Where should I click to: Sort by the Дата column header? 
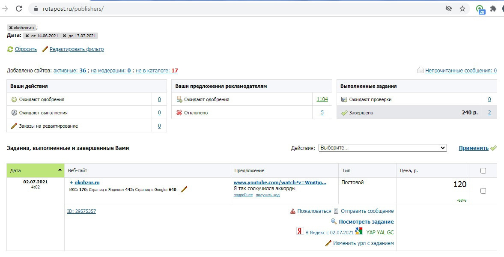click(36, 170)
